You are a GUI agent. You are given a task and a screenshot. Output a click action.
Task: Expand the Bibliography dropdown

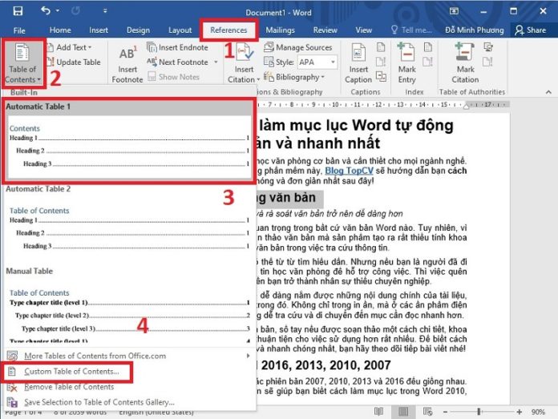point(294,77)
